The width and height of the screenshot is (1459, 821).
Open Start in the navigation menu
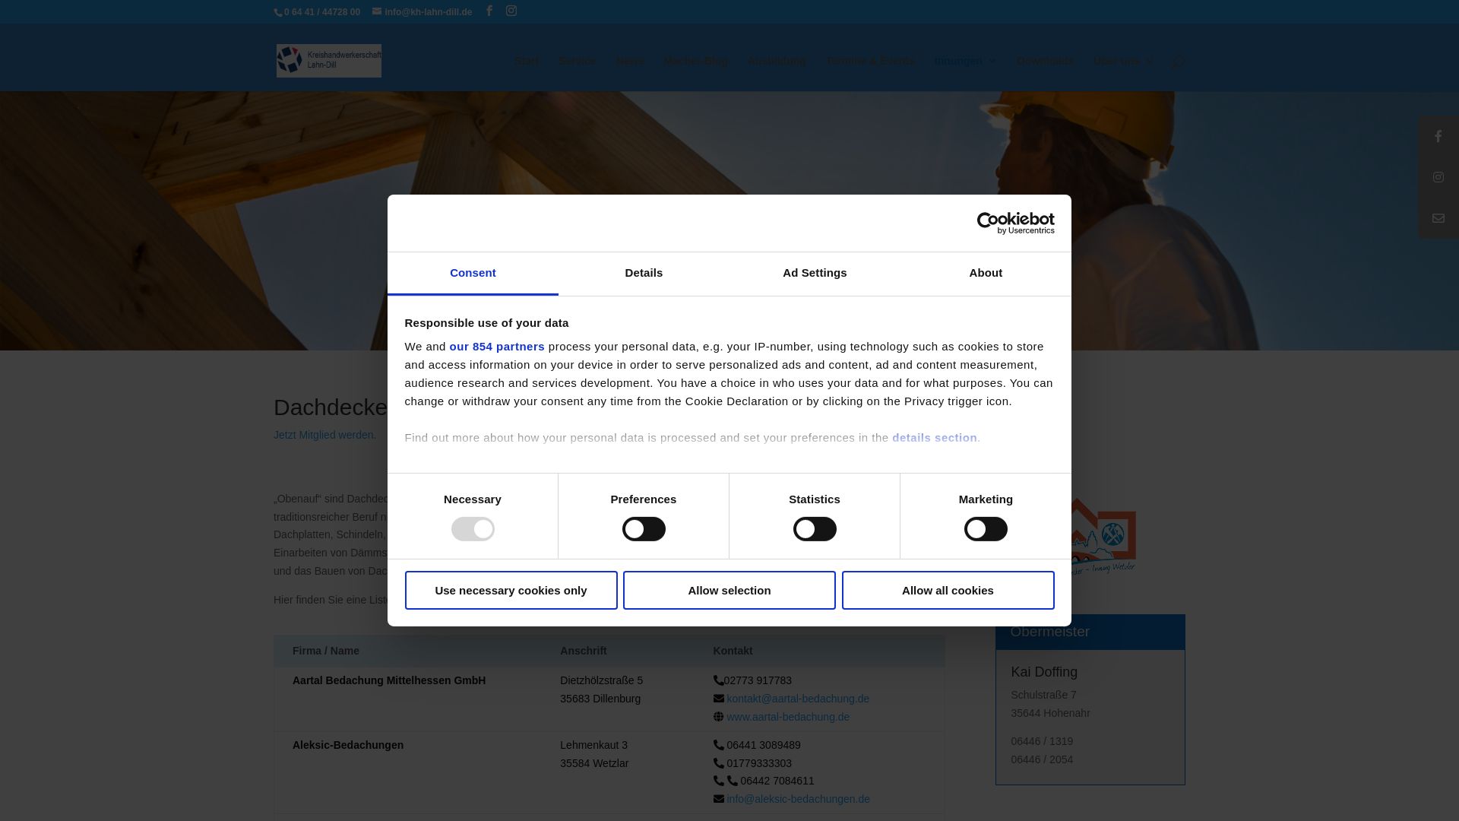[x=527, y=61]
